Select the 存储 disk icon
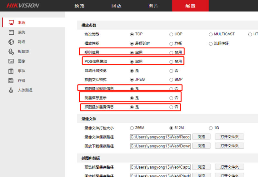The height and width of the screenshot is (177, 258). click(x=11, y=81)
